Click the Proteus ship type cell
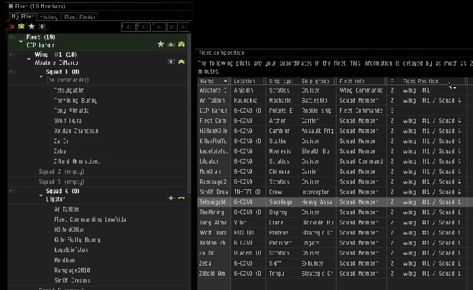This screenshot has width=473, height=290. tap(278, 233)
